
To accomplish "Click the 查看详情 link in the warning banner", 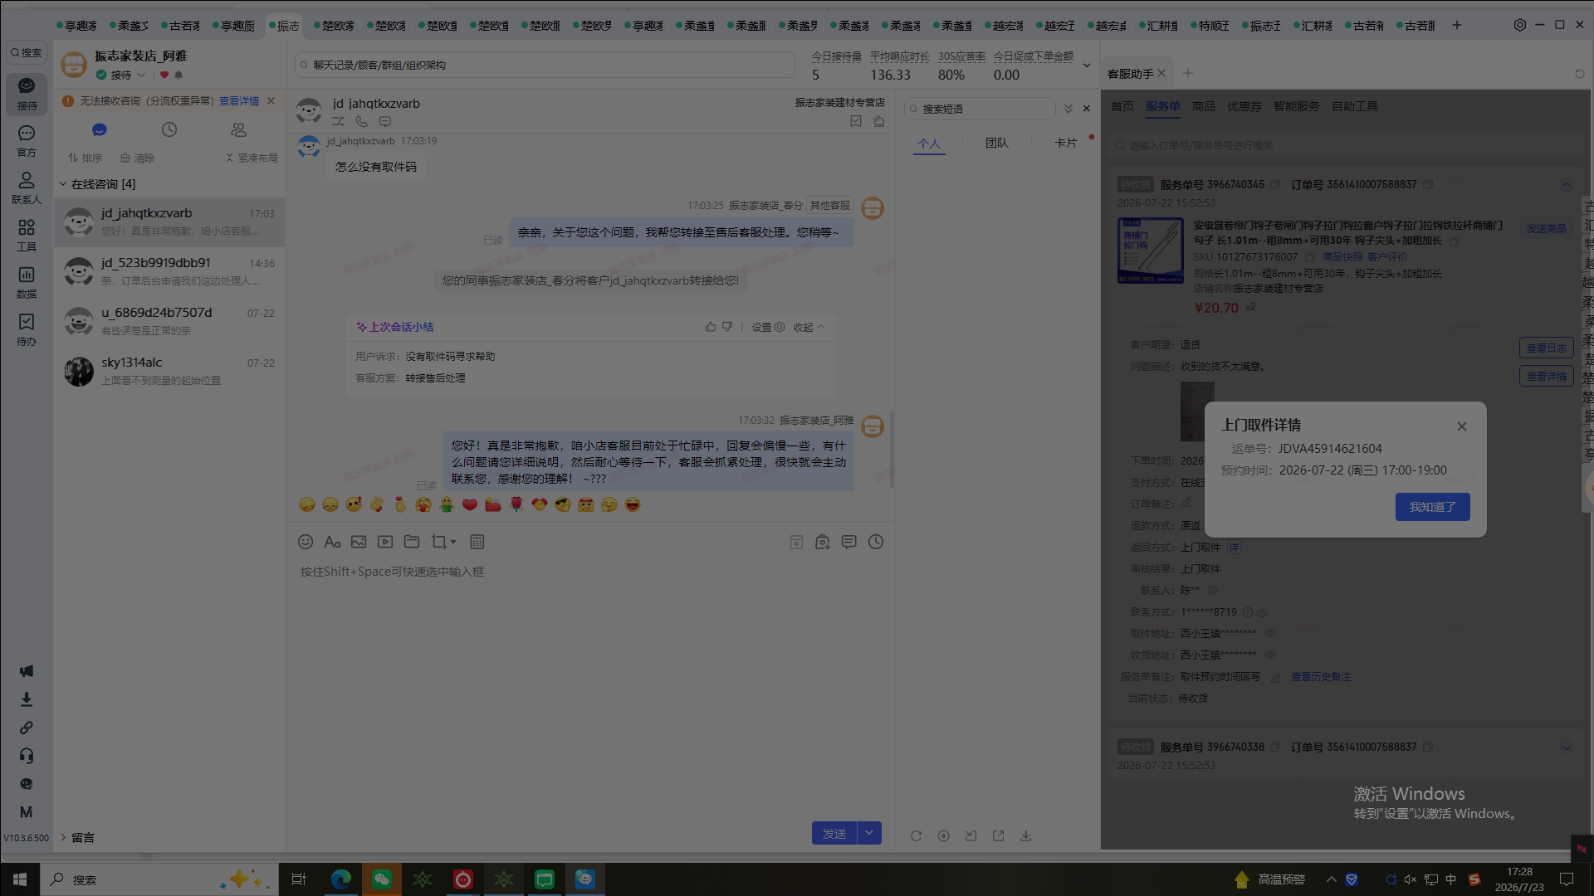I will click(239, 101).
